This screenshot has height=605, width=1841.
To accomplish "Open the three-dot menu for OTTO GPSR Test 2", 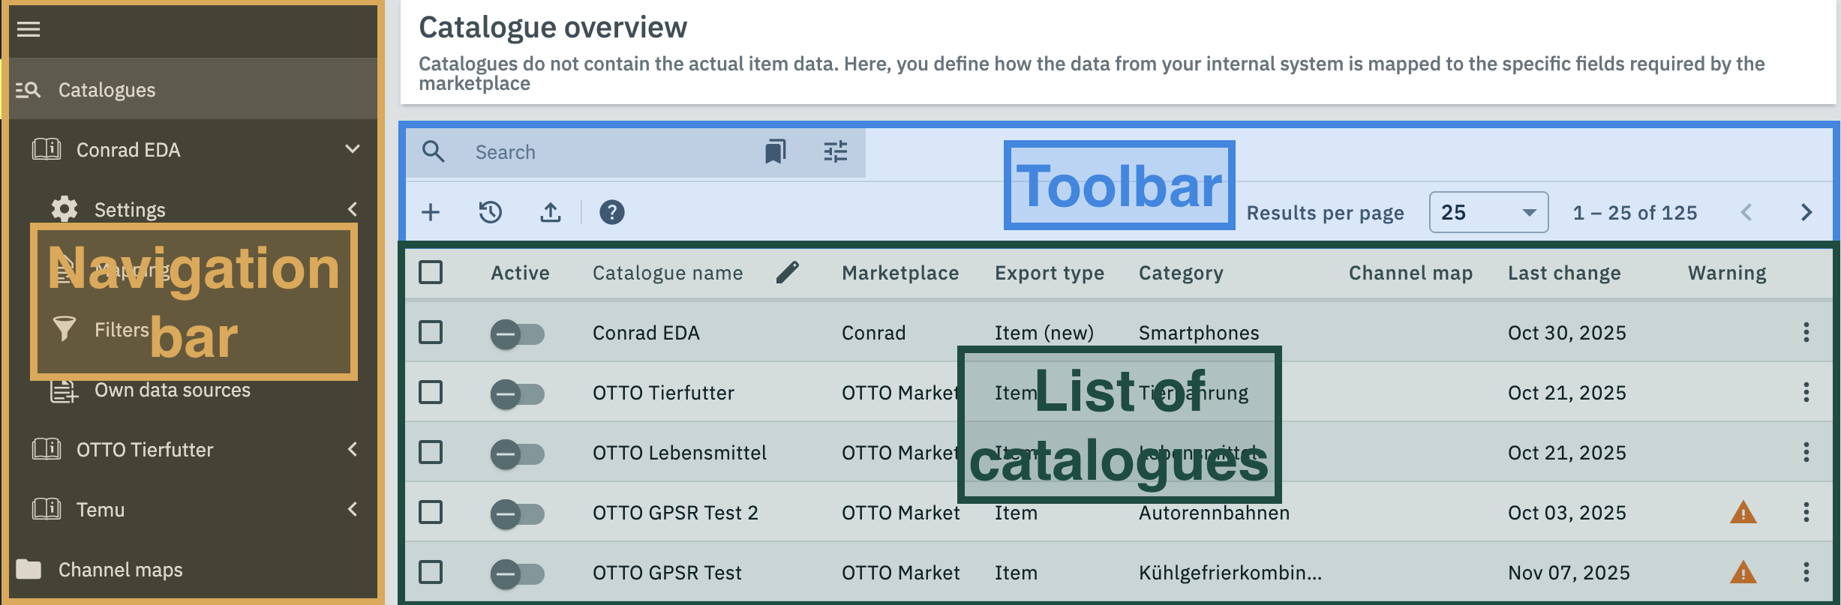I will tap(1806, 512).
